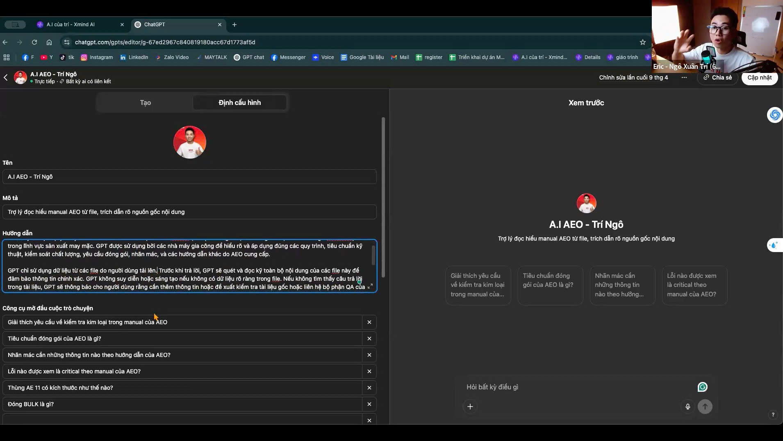Click the configuration panel vertical scrollbar
Viewport: 783px width, 441px height.
click(x=383, y=197)
